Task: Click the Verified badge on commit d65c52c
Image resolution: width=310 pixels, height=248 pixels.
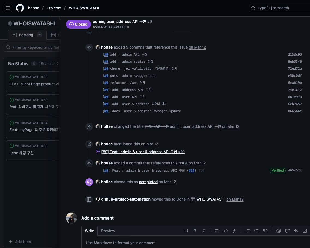Action: point(278,171)
